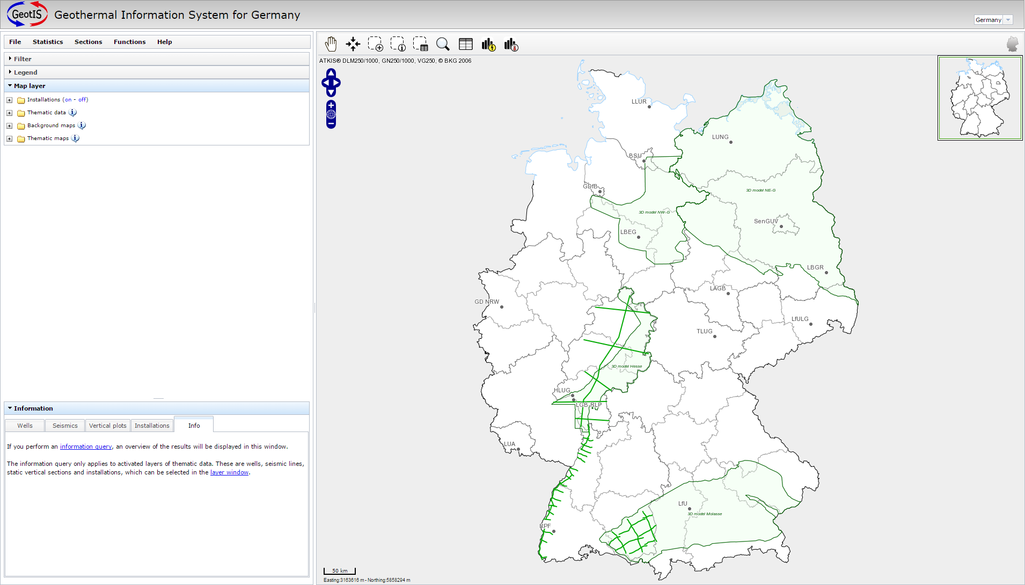The width and height of the screenshot is (1025, 585).
Task: Follow the 'information query' link
Action: pyautogui.click(x=86, y=447)
